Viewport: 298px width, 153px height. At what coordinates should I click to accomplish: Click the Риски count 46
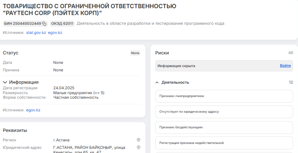tap(290, 53)
